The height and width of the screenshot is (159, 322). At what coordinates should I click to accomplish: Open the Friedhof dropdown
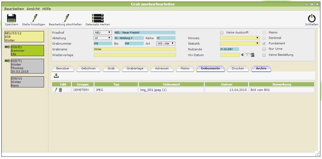pos(102,33)
